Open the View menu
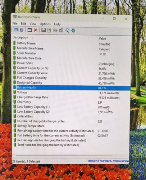 point(33,24)
